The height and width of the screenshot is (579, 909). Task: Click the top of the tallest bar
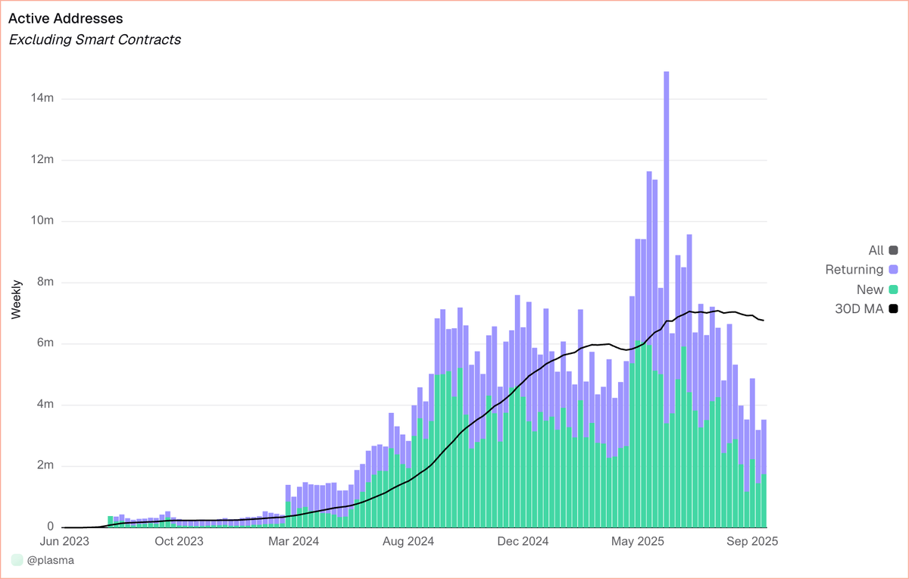pos(667,74)
